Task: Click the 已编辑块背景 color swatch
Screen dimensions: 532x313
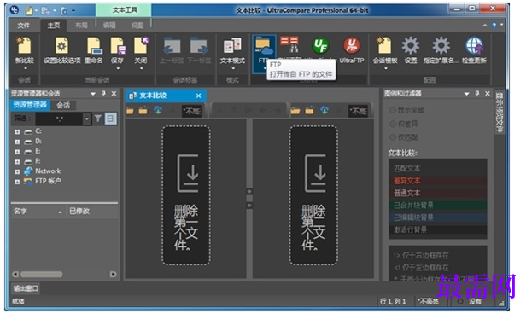Action: (438, 217)
